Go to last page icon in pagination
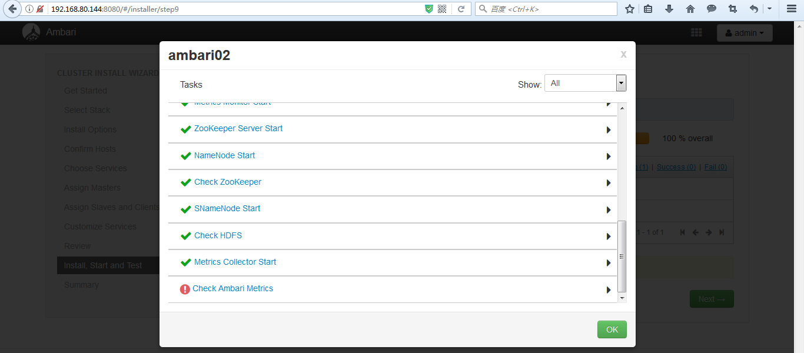The height and width of the screenshot is (353, 804). (722, 232)
